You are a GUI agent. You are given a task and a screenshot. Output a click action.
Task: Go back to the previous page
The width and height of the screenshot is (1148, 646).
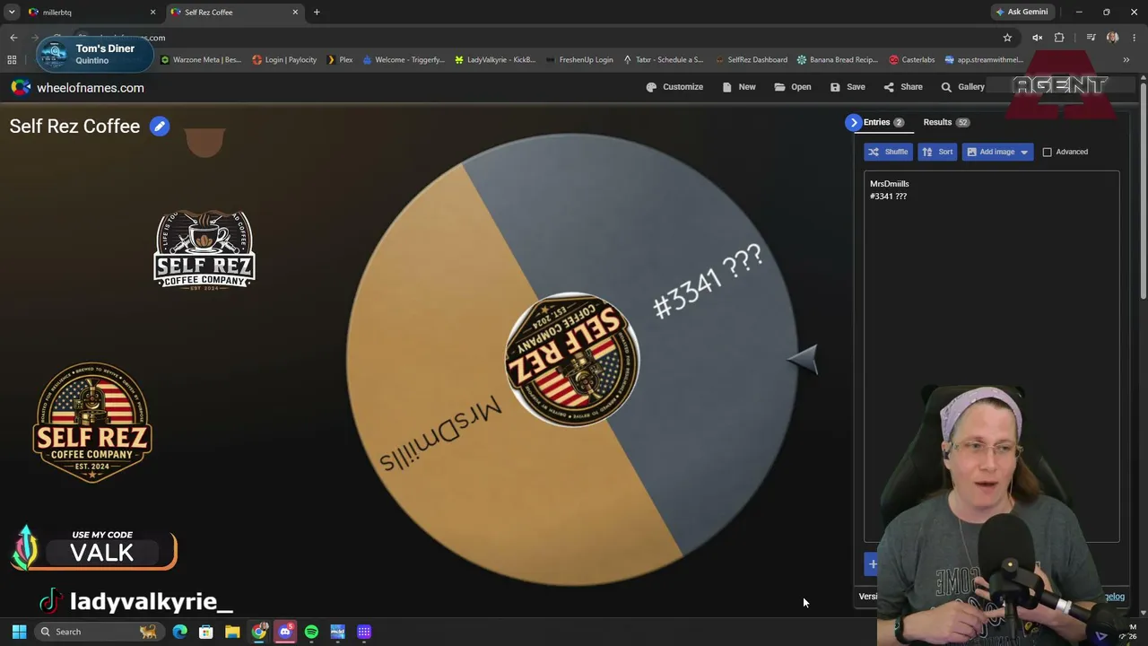[x=13, y=38]
